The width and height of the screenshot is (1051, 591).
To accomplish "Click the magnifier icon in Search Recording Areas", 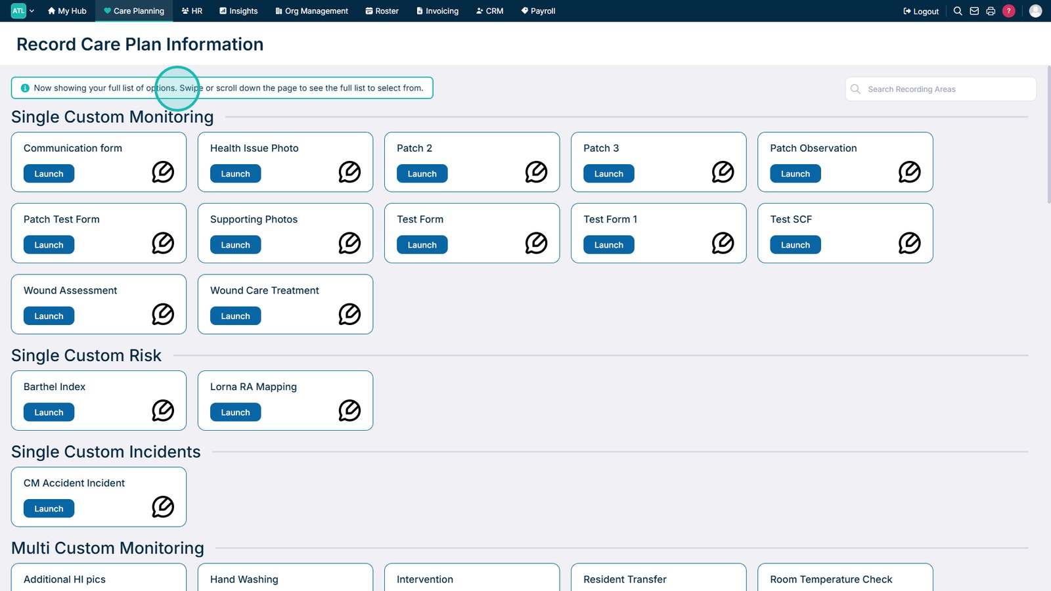I will click(855, 89).
